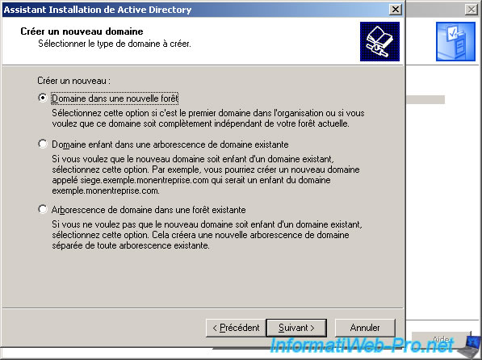Click the blue server checklist icon behind the dialog
This screenshot has height=360, width=482.
tap(455, 41)
